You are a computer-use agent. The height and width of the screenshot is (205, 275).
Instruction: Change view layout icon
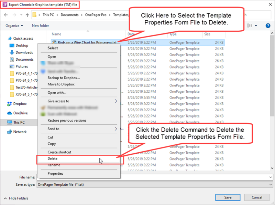coord(250,26)
